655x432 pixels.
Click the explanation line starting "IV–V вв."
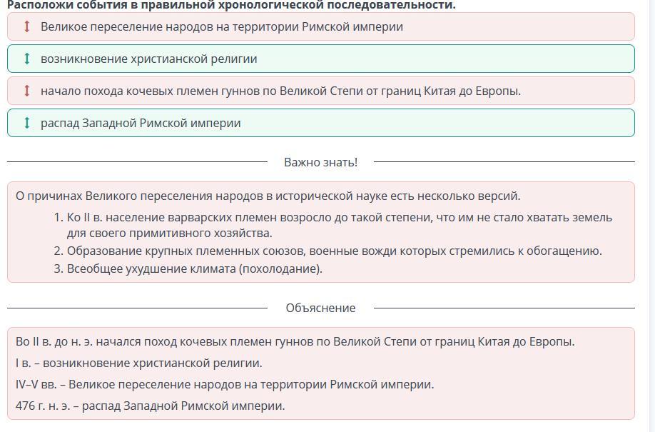click(x=225, y=384)
